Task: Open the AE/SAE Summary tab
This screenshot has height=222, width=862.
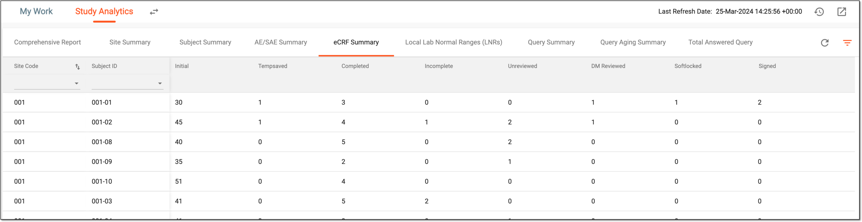Action: 281,42
